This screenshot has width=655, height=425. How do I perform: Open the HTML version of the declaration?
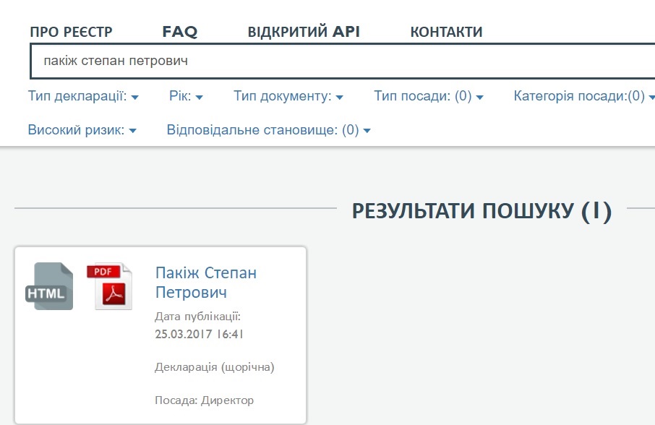point(49,286)
